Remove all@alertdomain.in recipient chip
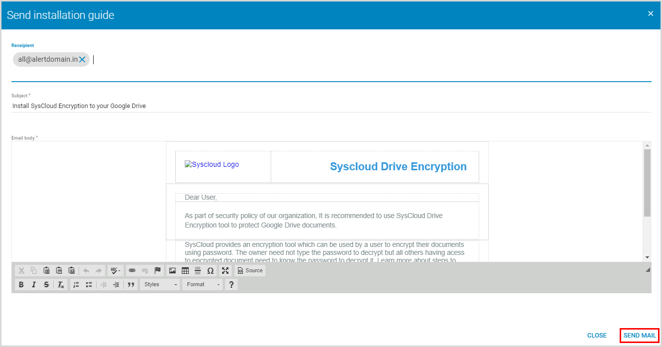This screenshot has height=347, width=662. pos(82,60)
